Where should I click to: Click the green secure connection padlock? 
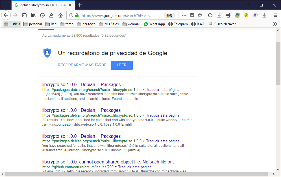(x=77, y=16)
